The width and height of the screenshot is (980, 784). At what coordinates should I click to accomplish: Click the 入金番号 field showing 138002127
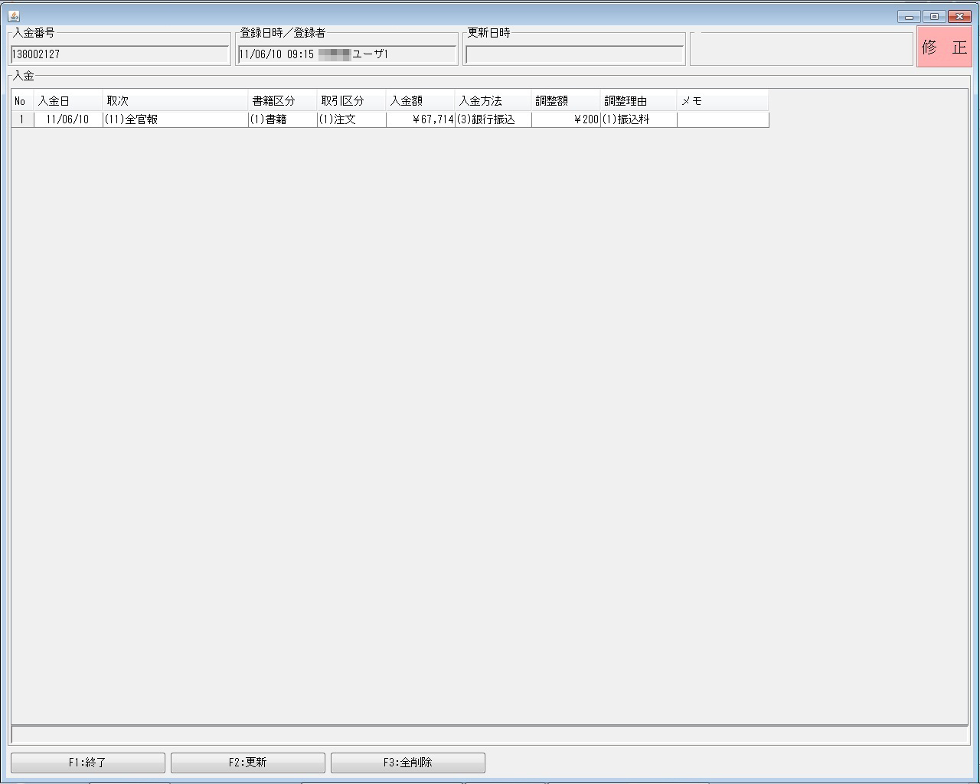click(119, 54)
